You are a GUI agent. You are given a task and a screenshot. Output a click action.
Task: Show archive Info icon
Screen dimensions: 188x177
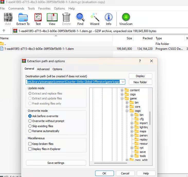[x=109, y=17]
